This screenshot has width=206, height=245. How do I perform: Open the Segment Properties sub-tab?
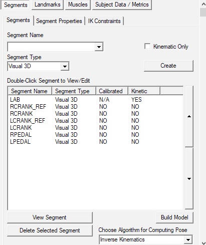pos(59,21)
